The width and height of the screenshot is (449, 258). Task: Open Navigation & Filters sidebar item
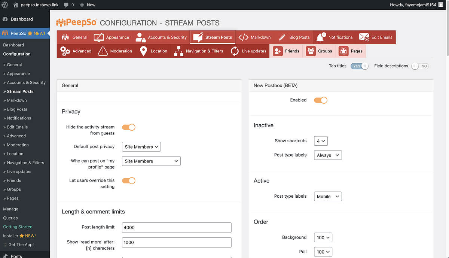24,163
